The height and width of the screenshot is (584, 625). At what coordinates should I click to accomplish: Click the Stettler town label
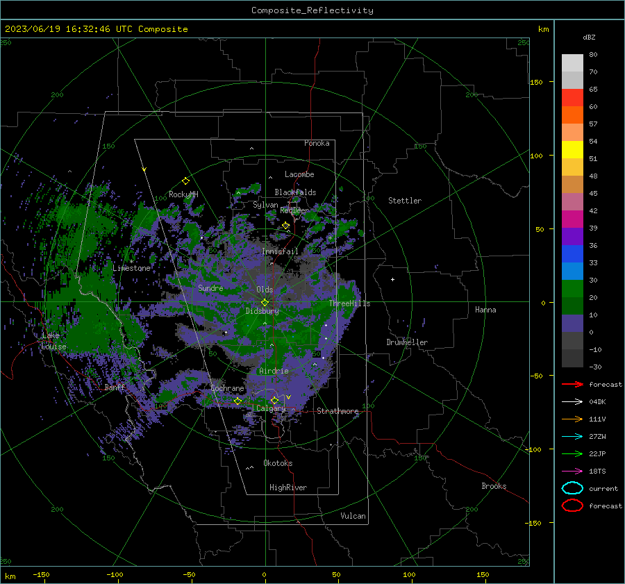pyautogui.click(x=405, y=201)
